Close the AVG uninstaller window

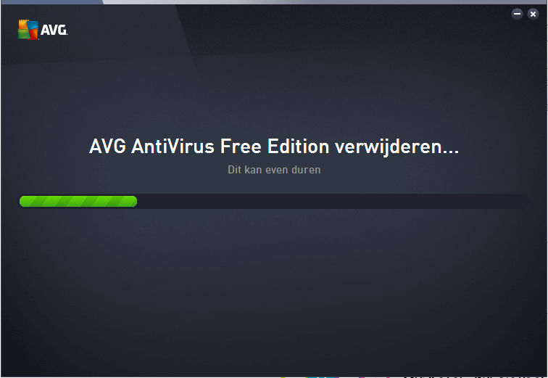pos(533,14)
